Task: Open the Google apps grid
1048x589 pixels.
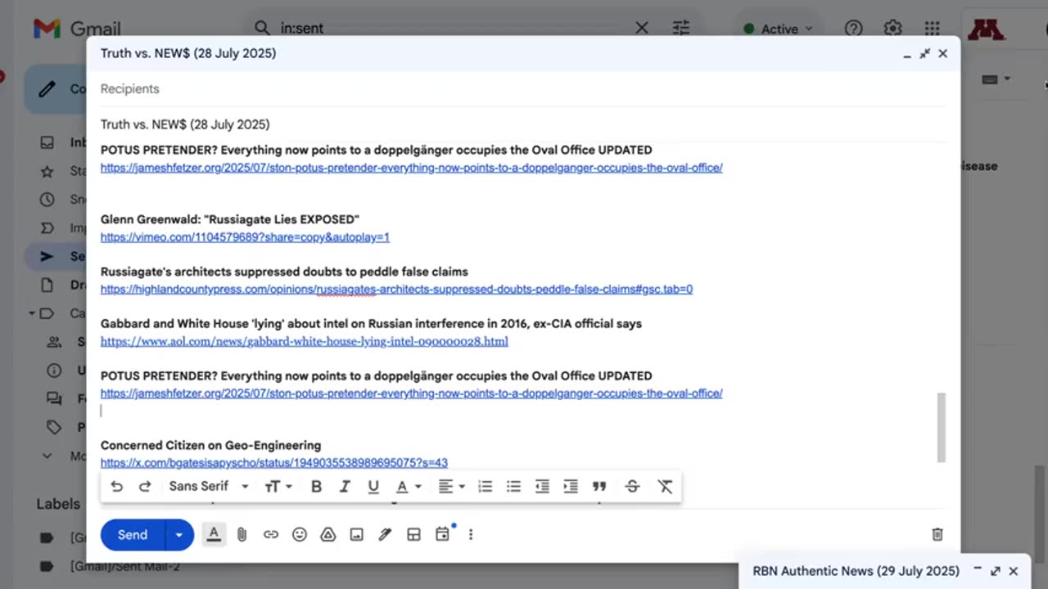Action: pyautogui.click(x=932, y=29)
